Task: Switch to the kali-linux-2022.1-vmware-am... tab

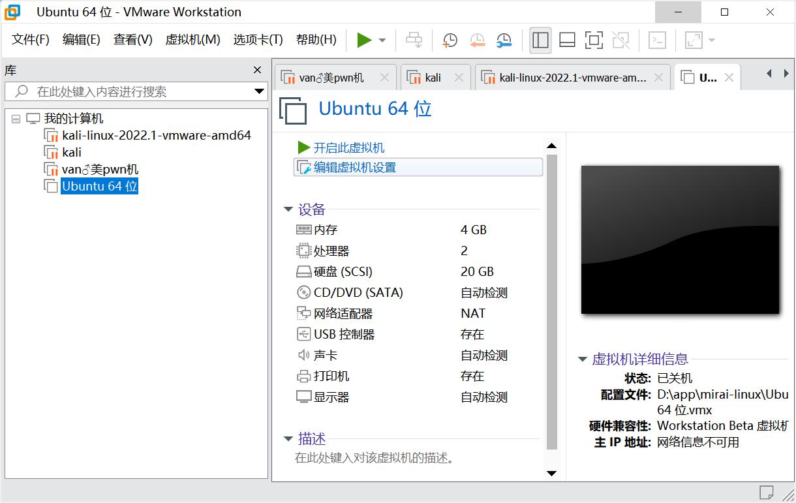Action: [572, 78]
